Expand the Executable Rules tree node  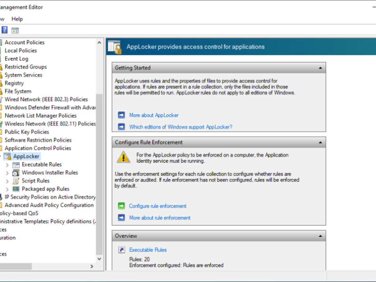[x=7, y=165]
